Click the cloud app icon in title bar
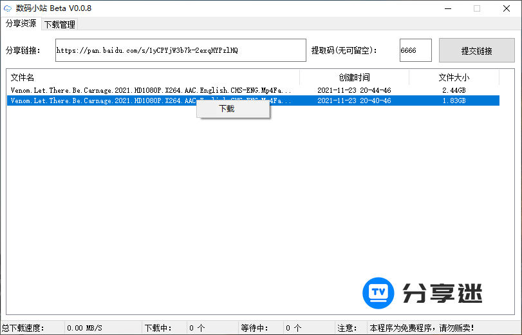Screen dimensions: 522x335 point(8,8)
